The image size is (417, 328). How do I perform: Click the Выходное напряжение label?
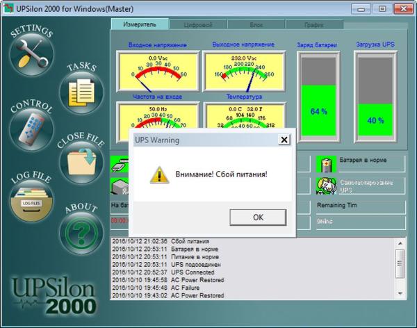point(243,44)
